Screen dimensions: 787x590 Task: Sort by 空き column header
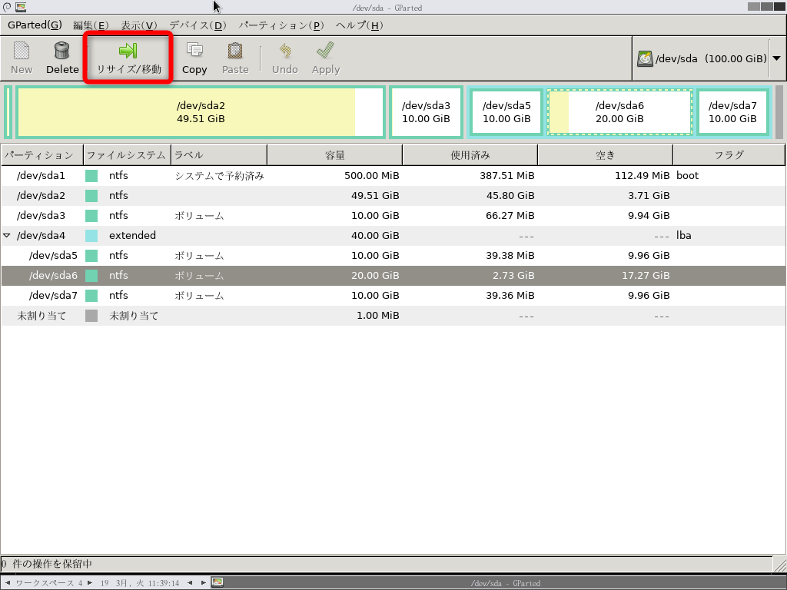(605, 155)
